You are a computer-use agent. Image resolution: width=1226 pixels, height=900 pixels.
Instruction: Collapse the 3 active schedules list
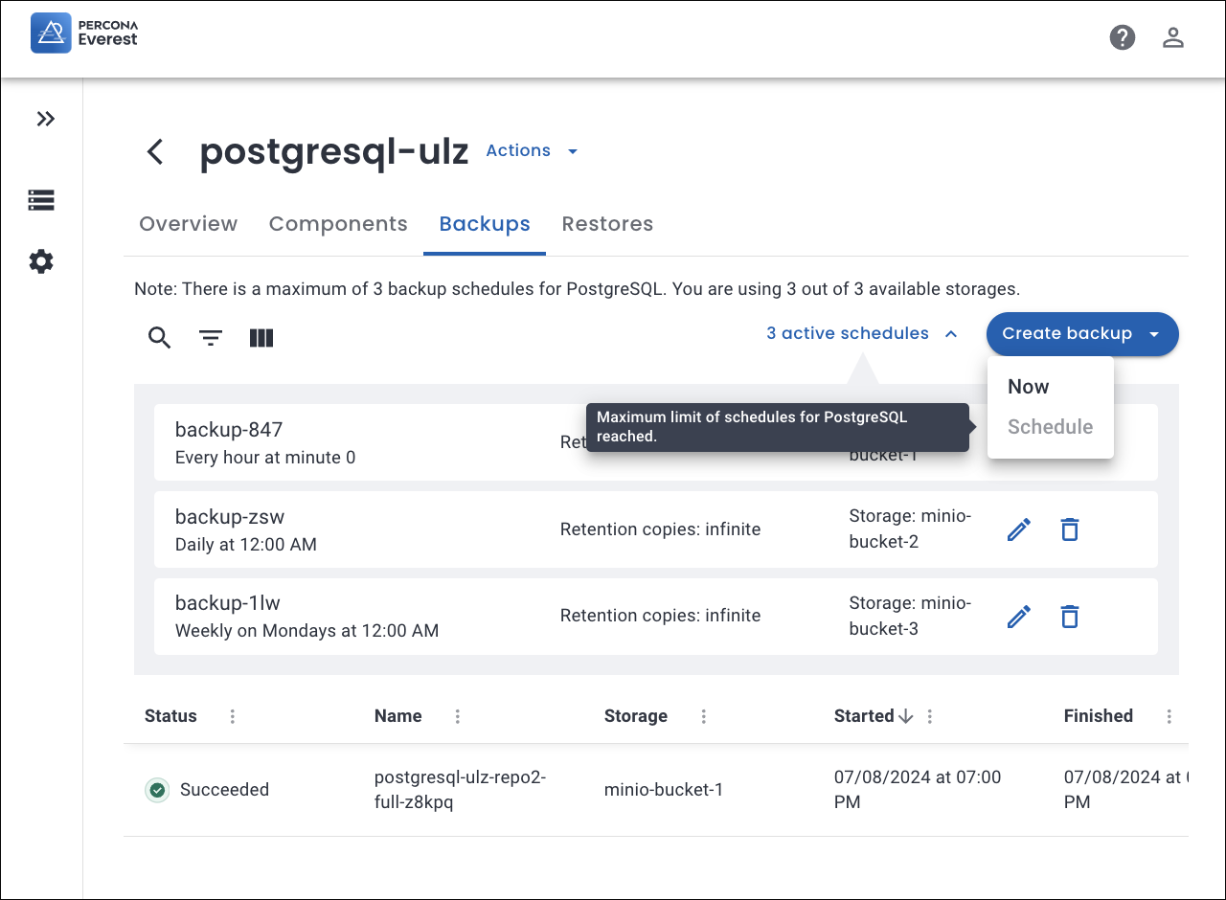pyautogui.click(x=862, y=334)
